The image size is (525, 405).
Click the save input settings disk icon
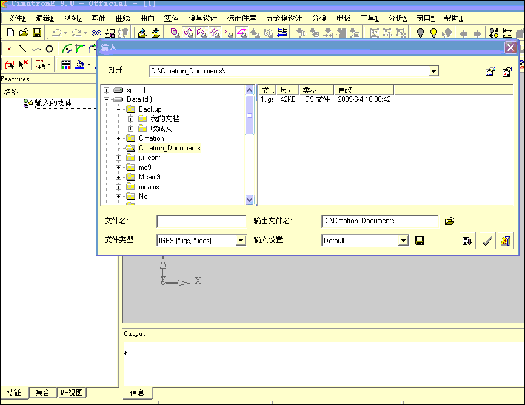420,241
